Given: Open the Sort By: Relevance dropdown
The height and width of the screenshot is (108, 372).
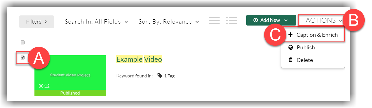Looking at the screenshot, I should pyautogui.click(x=169, y=22).
